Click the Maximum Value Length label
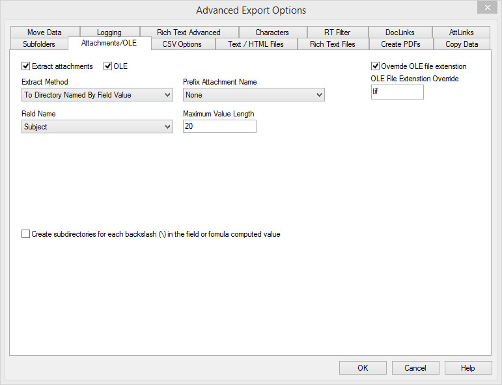Screen dimensions: 502x385 219,114
